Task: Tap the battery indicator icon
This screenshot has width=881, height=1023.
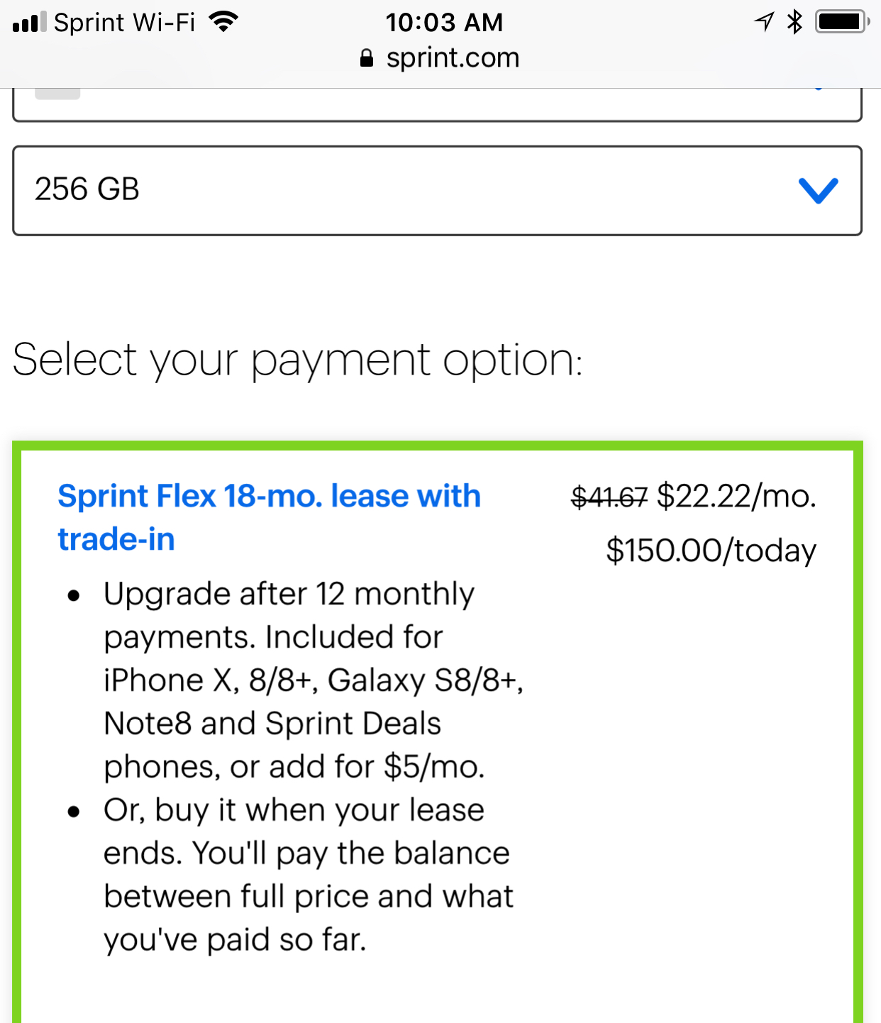Action: click(x=842, y=22)
